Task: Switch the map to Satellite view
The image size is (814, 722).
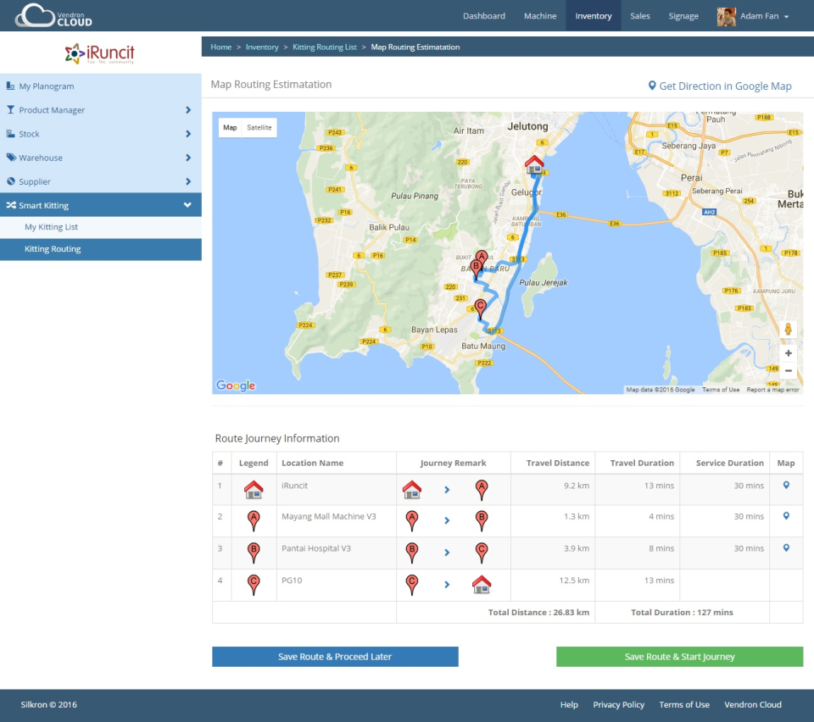Action: pos(261,127)
